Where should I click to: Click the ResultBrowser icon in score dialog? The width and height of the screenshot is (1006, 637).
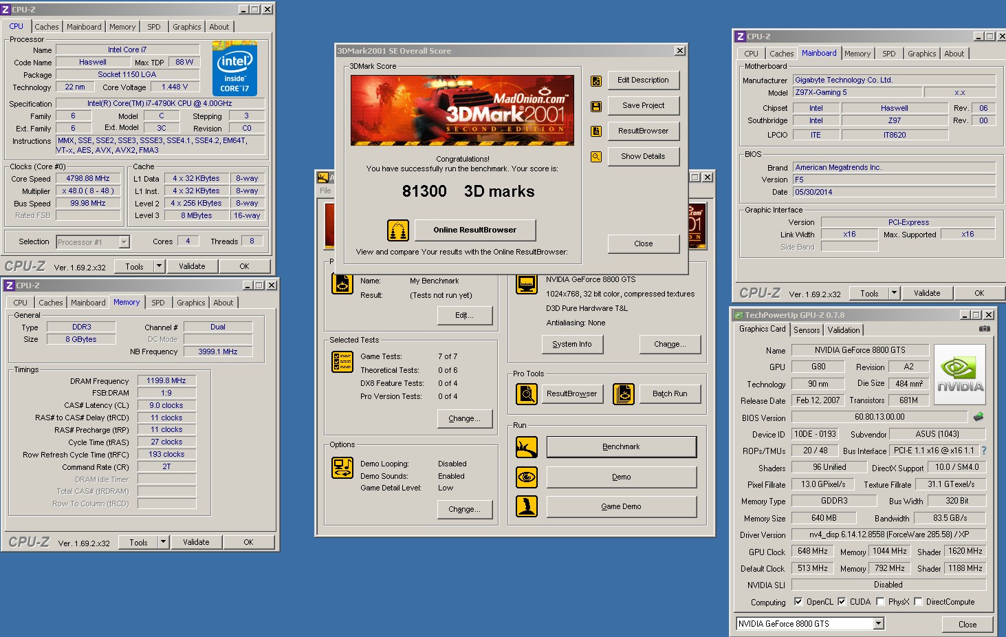tap(596, 131)
